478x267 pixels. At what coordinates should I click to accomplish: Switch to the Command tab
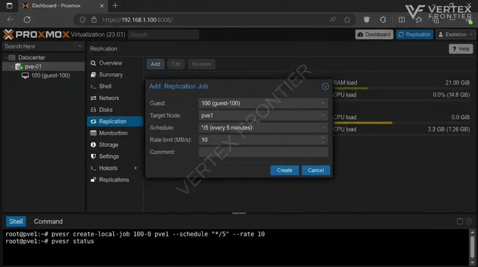(48, 221)
